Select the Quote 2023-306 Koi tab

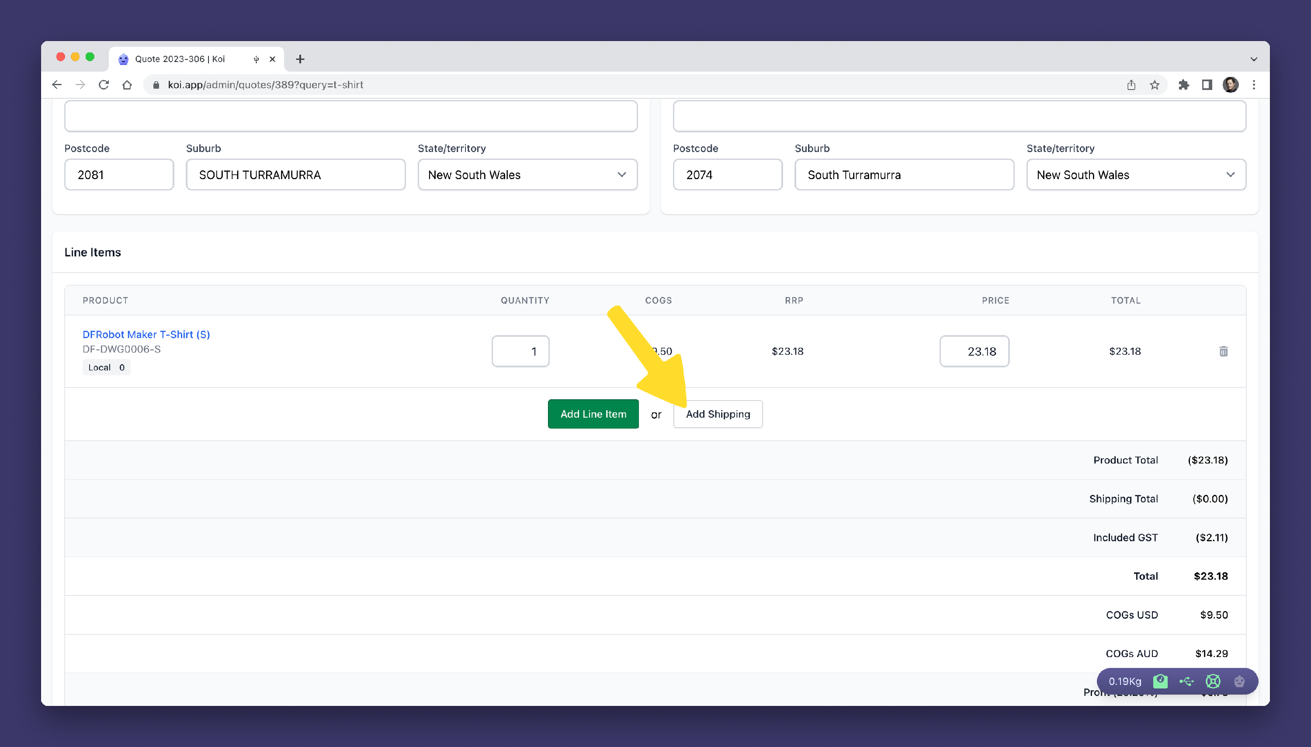pyautogui.click(x=180, y=59)
